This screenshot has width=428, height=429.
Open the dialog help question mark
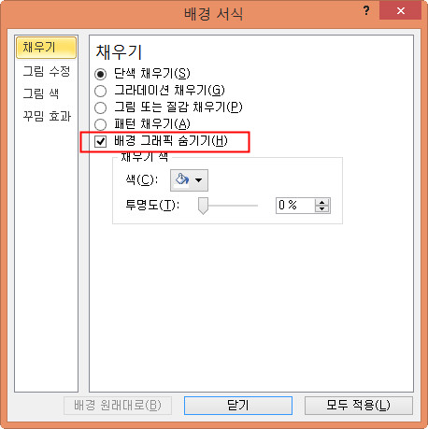(366, 10)
